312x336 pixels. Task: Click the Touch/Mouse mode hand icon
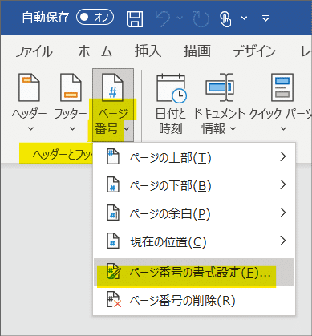pos(225,18)
